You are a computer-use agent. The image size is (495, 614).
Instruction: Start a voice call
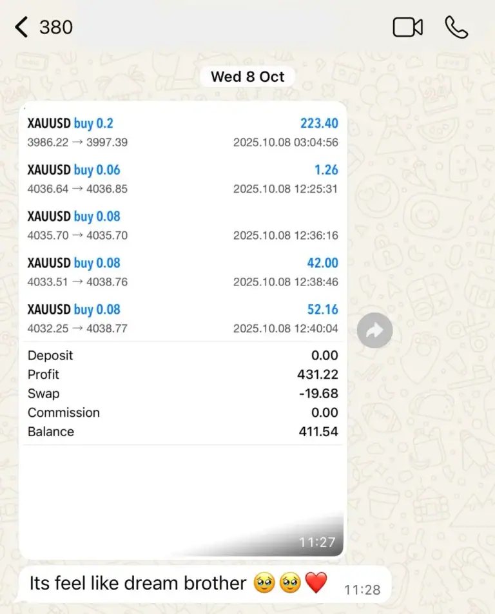[x=456, y=27]
